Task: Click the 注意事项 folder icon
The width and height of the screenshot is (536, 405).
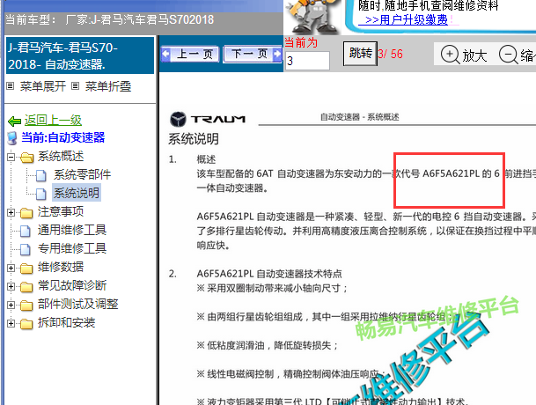Action: (26, 213)
